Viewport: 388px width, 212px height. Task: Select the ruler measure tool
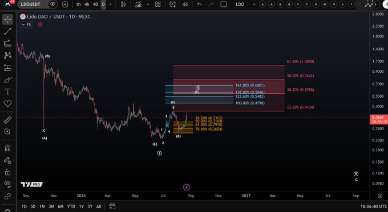(x=7, y=120)
